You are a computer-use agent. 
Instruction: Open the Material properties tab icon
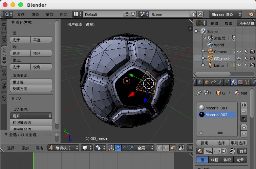click(x=233, y=82)
